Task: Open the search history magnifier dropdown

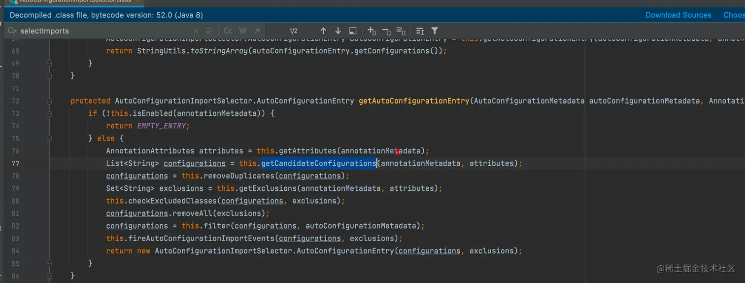Action: tap(12, 31)
